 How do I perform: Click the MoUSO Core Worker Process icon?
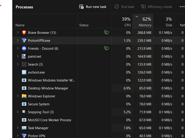click(x=24, y=120)
